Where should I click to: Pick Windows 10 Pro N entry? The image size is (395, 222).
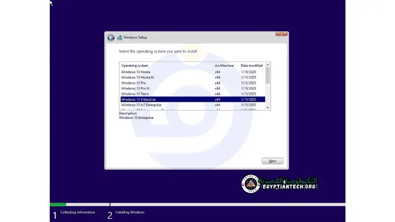tap(193, 89)
